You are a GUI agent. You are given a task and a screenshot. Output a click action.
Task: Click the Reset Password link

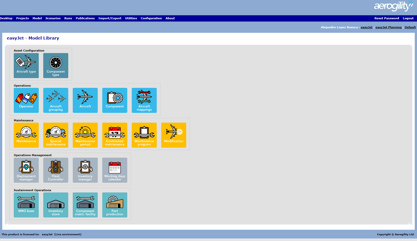click(386, 18)
